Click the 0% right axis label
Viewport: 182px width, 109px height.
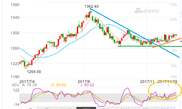pos(174,66)
